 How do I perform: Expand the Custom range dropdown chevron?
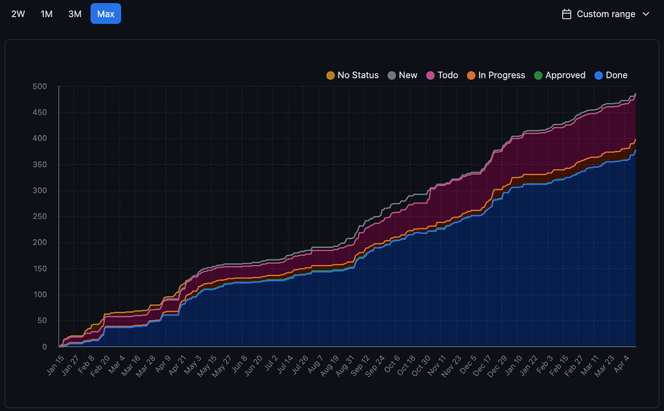(x=645, y=14)
